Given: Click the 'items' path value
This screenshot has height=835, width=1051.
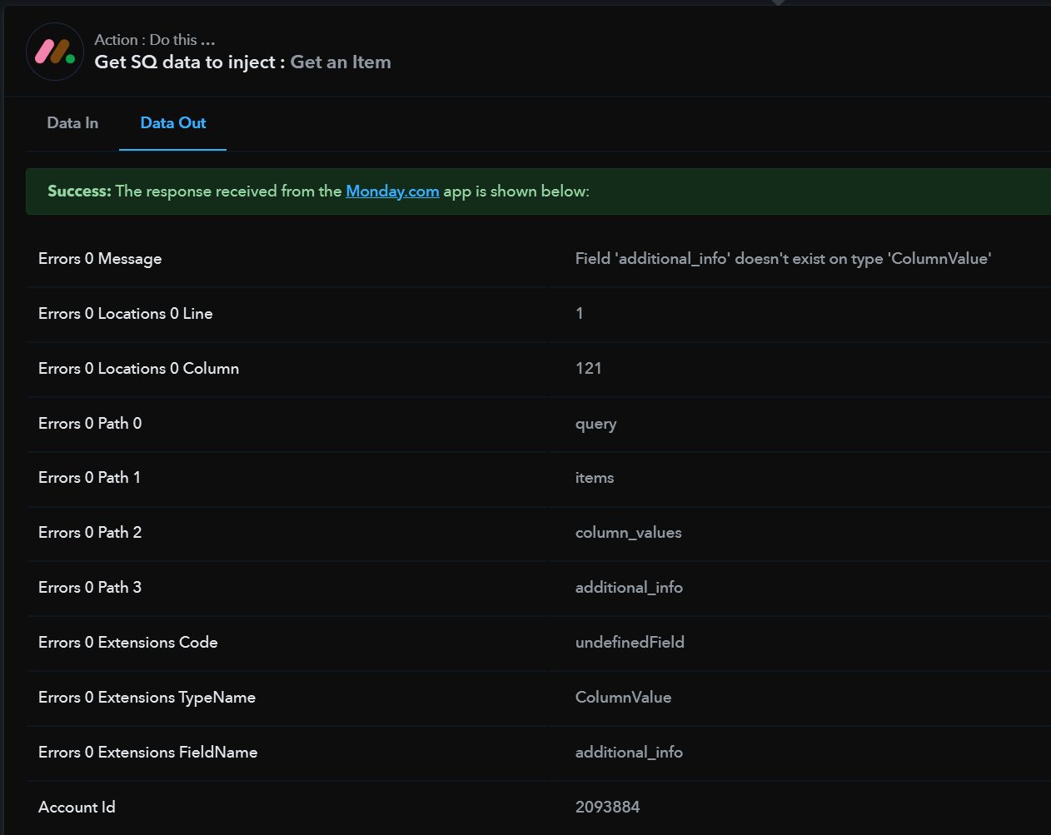Looking at the screenshot, I should pyautogui.click(x=594, y=478).
